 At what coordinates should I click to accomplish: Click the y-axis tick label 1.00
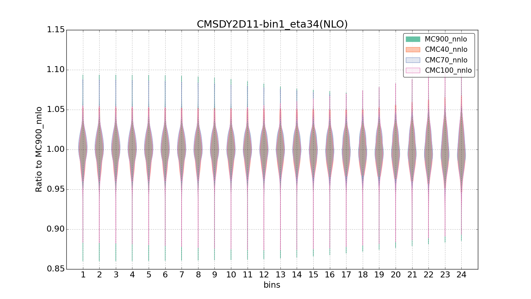(x=55, y=149)
